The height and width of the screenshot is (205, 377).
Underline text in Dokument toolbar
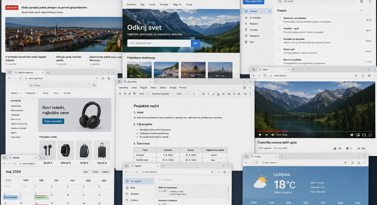[x=213, y=94]
